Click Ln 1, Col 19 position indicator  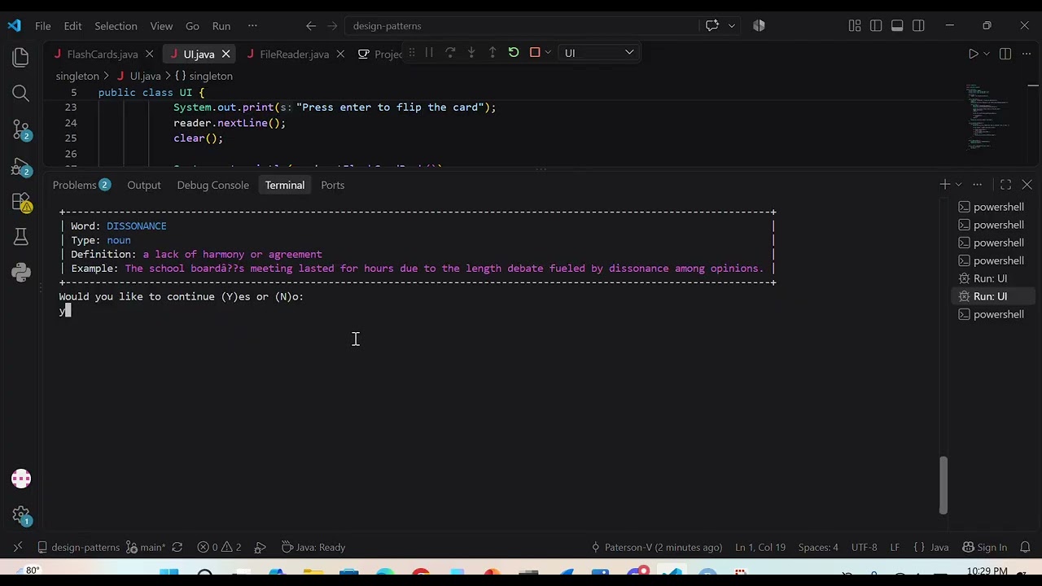pos(760,547)
